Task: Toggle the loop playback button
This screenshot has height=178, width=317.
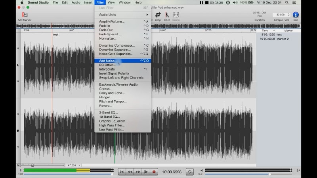Action: (x=190, y=172)
